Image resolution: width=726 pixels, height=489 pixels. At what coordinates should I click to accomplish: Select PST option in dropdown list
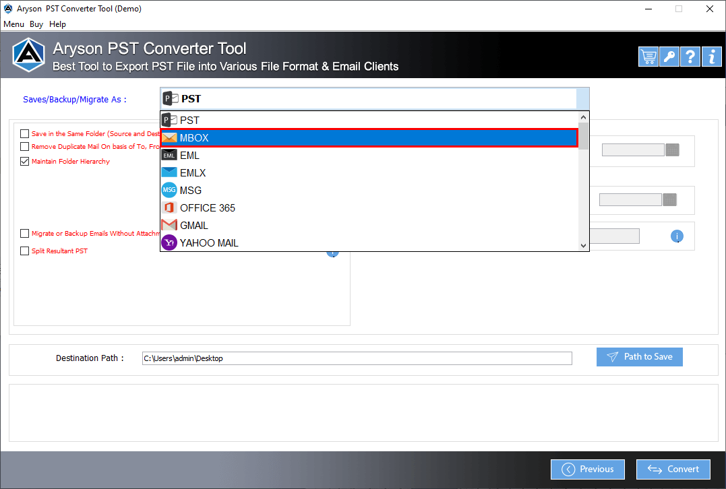369,121
